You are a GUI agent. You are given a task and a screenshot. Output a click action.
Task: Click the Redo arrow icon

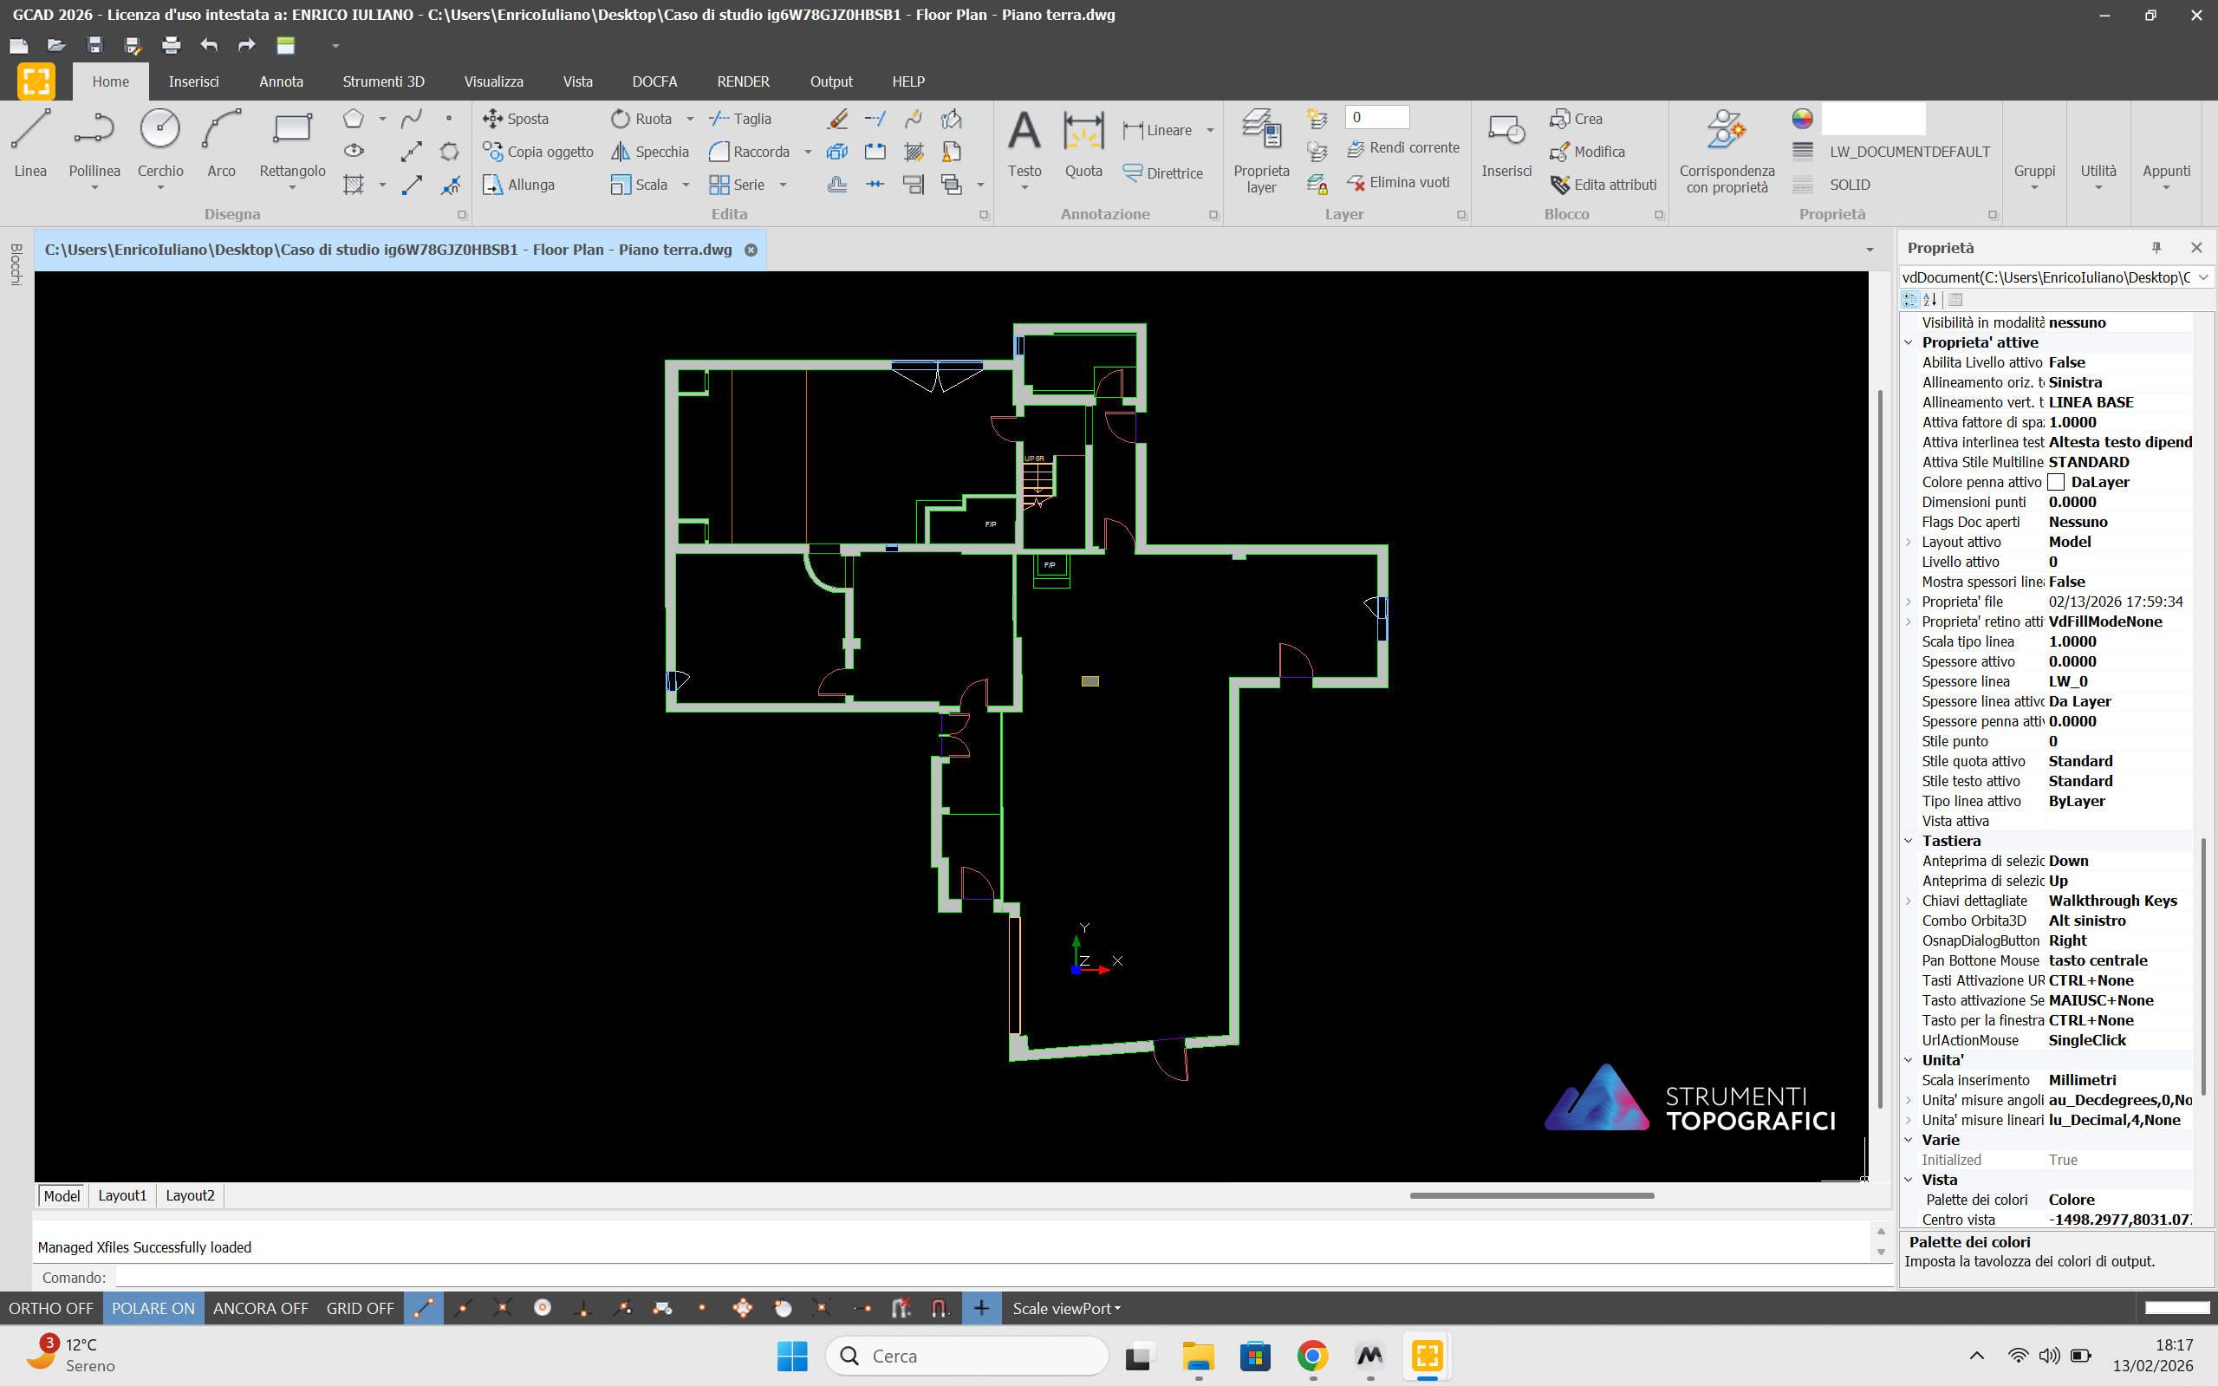246,45
